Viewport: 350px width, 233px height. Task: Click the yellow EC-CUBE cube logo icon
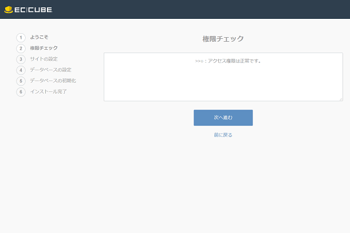9,9
